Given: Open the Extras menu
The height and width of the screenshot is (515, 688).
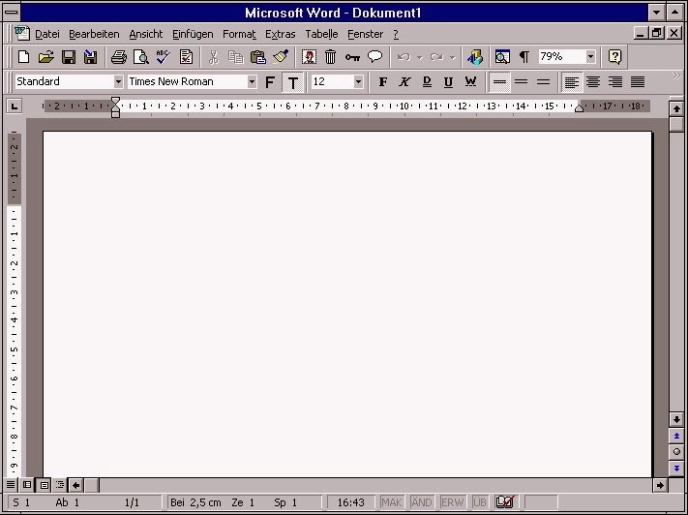Looking at the screenshot, I should pos(280,34).
